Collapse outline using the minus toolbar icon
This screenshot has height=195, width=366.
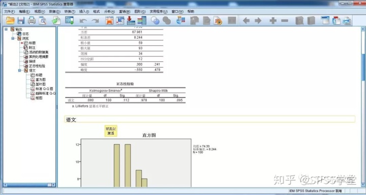(x=285, y=21)
